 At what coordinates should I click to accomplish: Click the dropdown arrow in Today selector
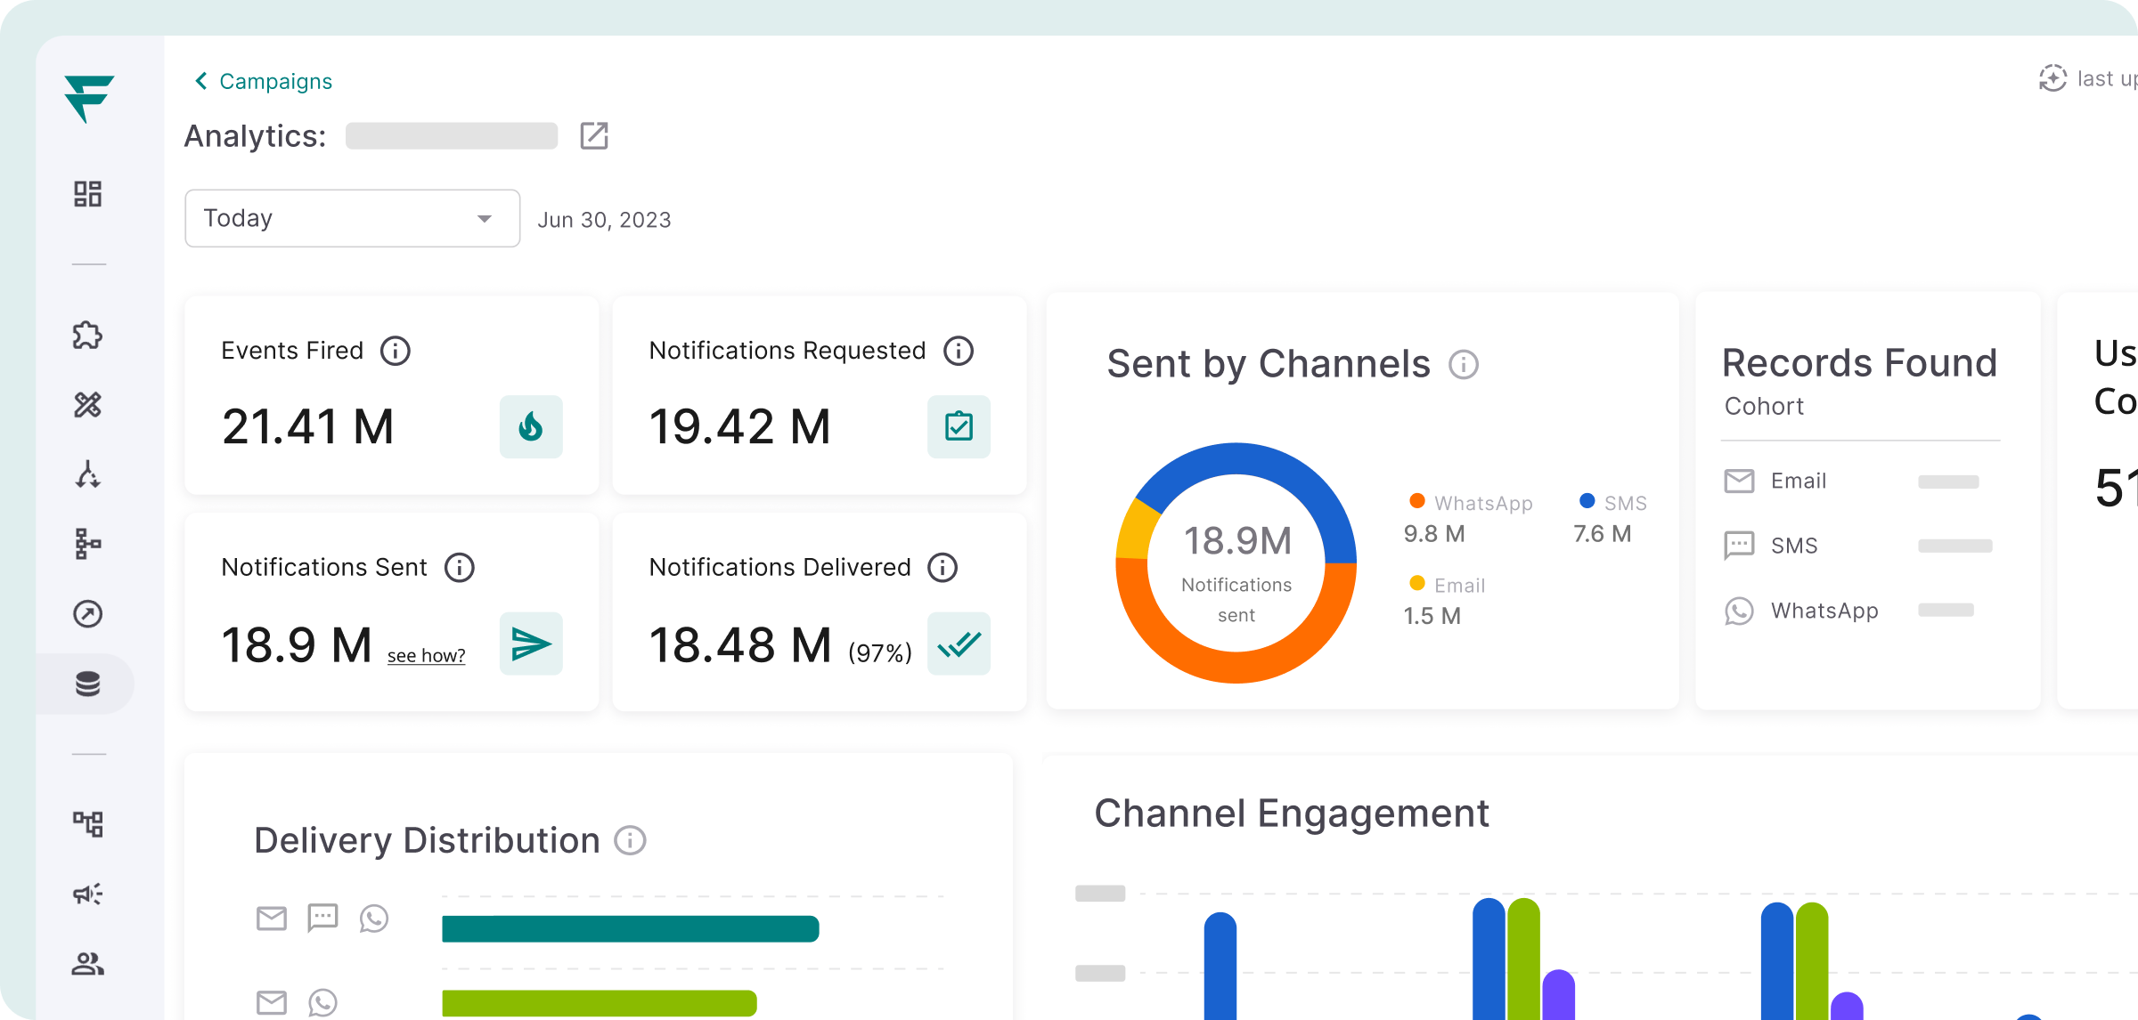pyautogui.click(x=484, y=219)
